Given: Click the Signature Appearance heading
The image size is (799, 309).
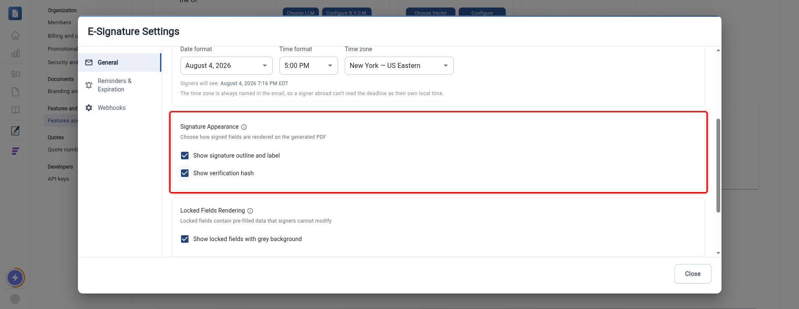Looking at the screenshot, I should tap(209, 127).
